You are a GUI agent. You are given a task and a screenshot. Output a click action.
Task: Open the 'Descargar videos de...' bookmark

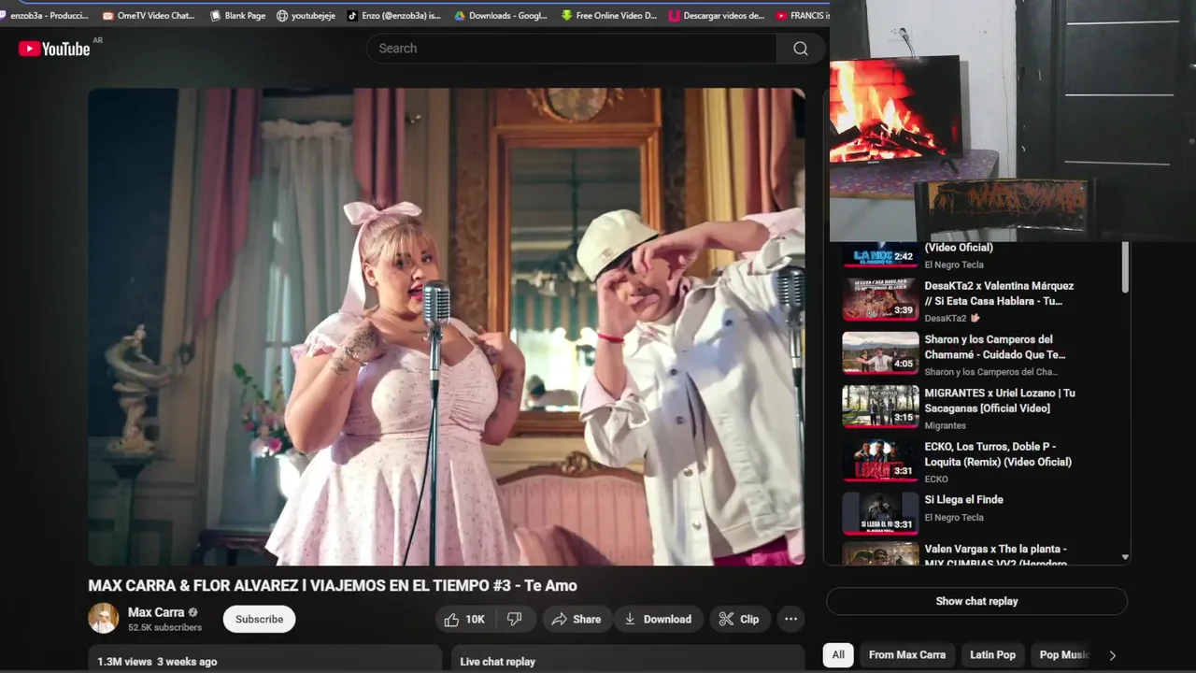tap(717, 15)
